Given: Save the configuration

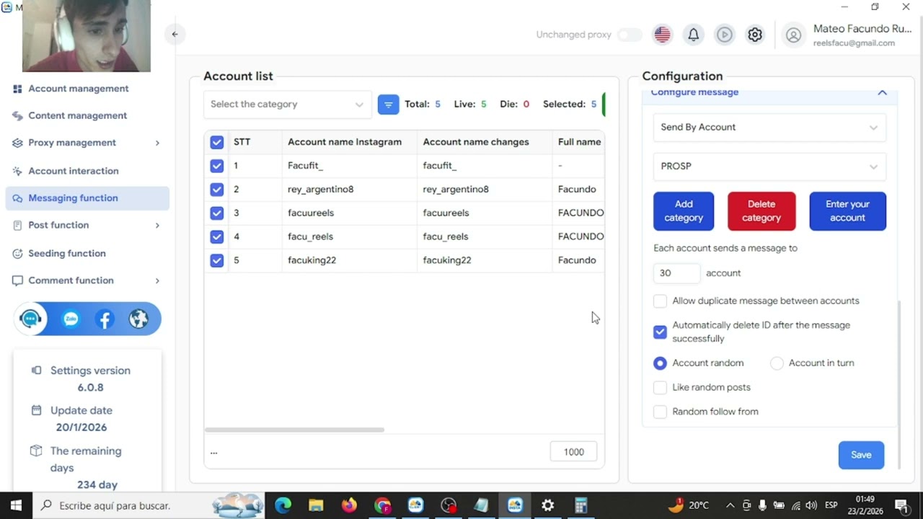Looking at the screenshot, I should click(861, 455).
